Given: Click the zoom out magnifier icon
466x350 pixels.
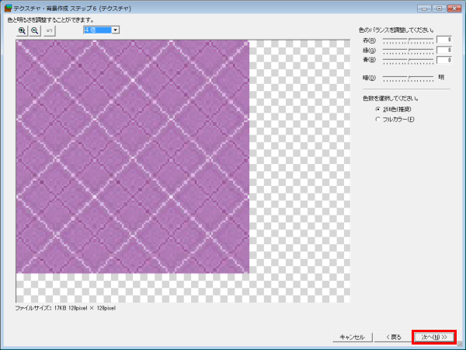Looking at the screenshot, I should (x=35, y=30).
